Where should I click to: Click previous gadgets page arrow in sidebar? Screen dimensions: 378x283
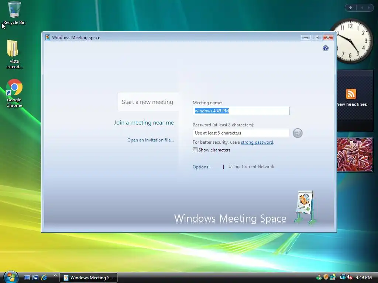[x=362, y=8]
